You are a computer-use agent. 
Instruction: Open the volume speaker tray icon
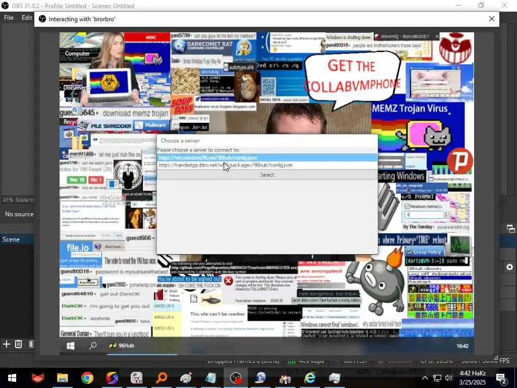pos(449,378)
